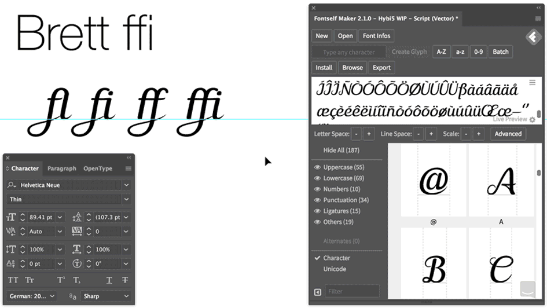Expand the Thin font style dropdown
The width and height of the screenshot is (547, 308).
(126, 199)
